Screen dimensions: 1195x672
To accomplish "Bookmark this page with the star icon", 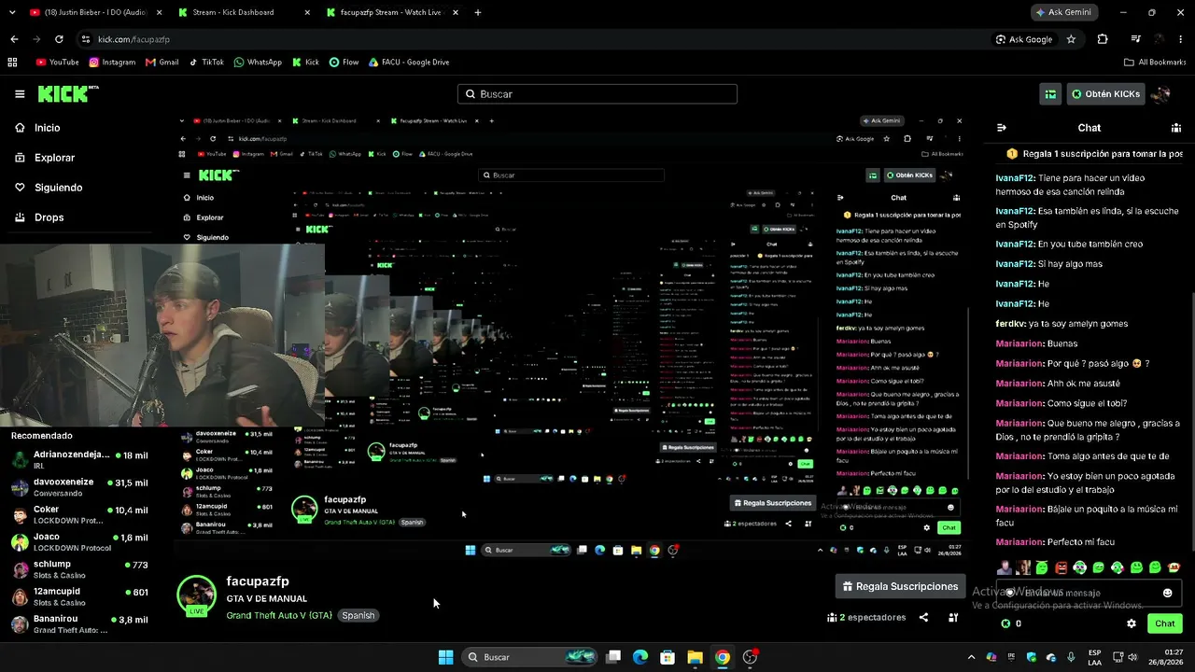I will [1071, 39].
